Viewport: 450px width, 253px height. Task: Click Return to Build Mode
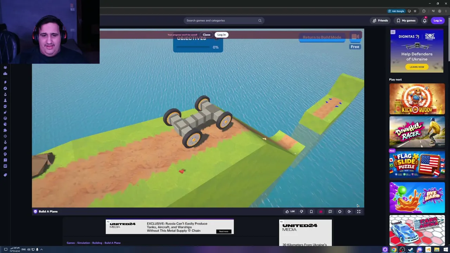coord(322,37)
